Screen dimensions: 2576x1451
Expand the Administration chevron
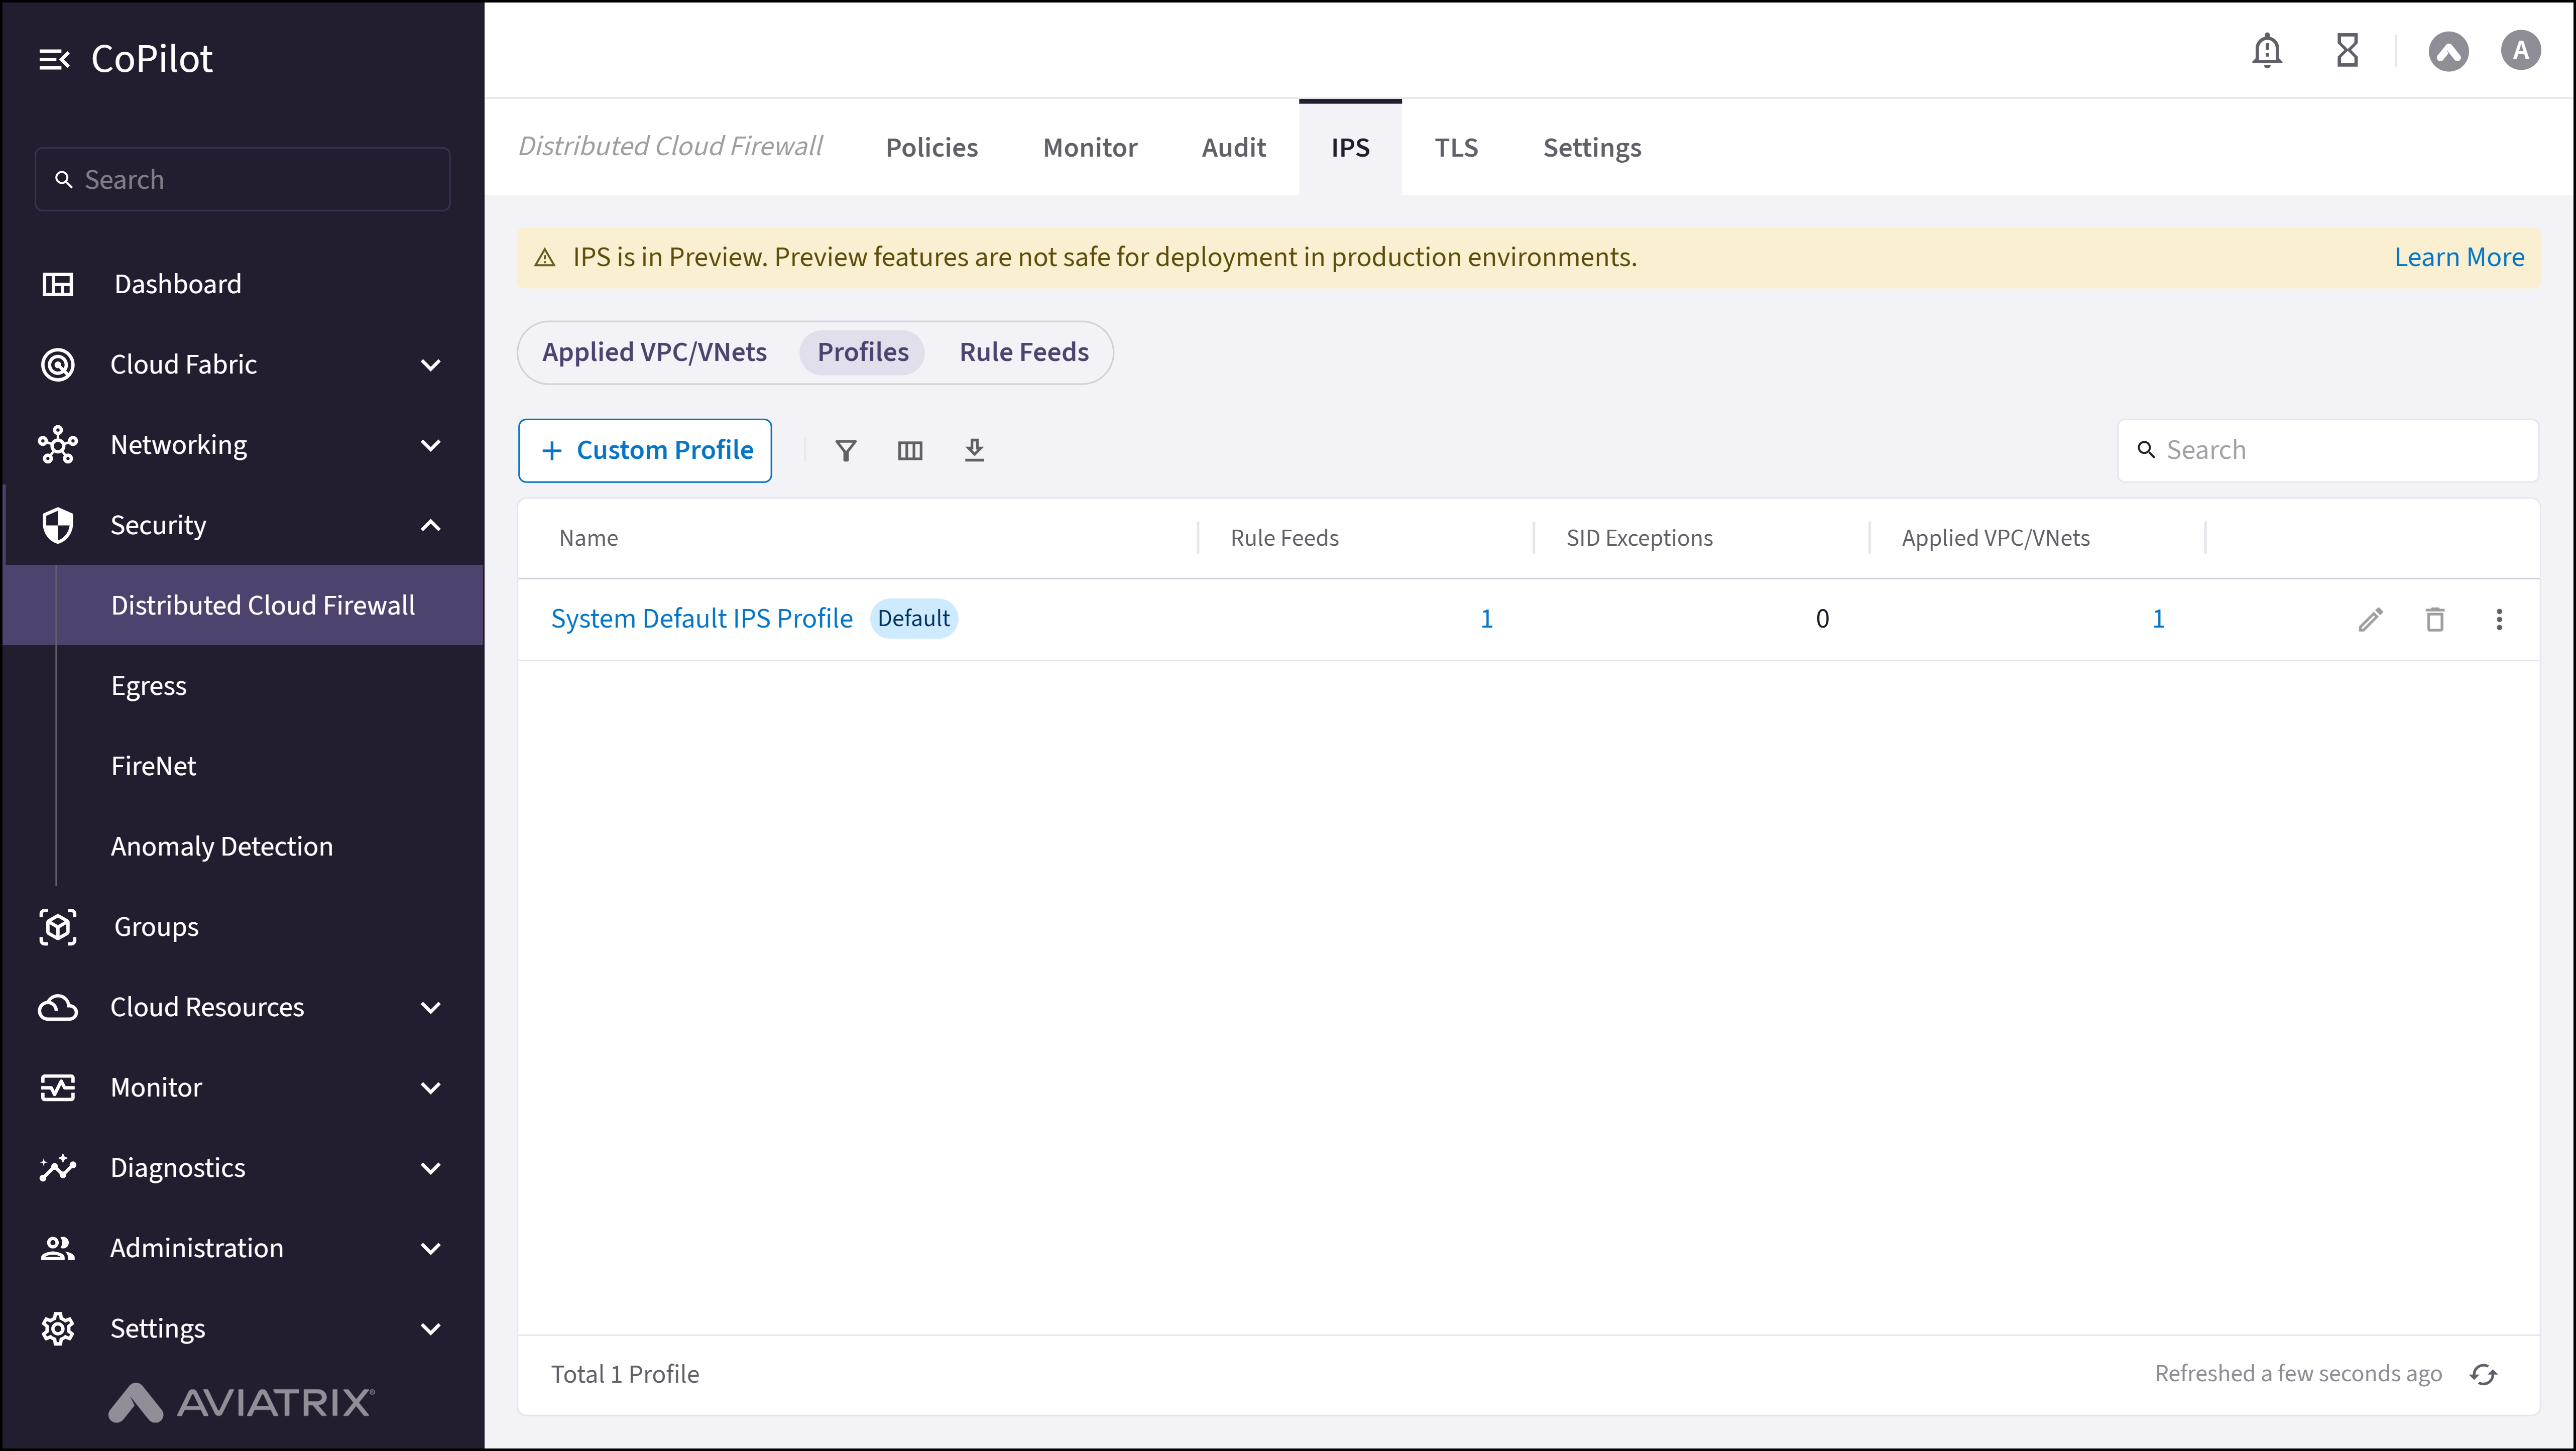431,1248
